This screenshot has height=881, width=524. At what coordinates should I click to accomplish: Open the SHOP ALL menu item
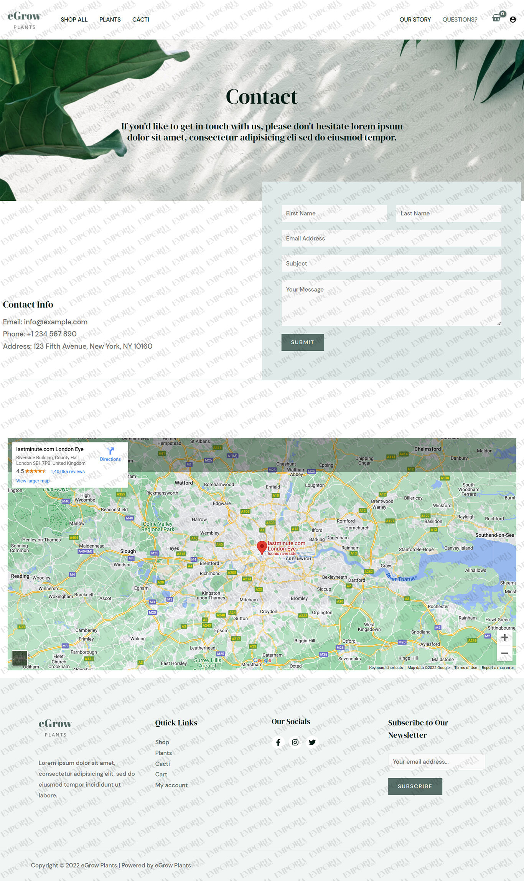(x=74, y=20)
